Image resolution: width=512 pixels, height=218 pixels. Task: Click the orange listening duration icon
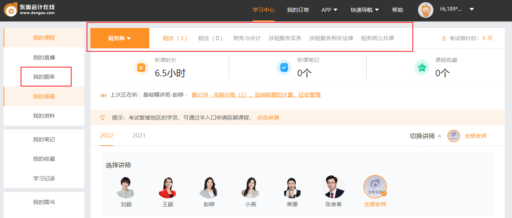[x=141, y=67]
